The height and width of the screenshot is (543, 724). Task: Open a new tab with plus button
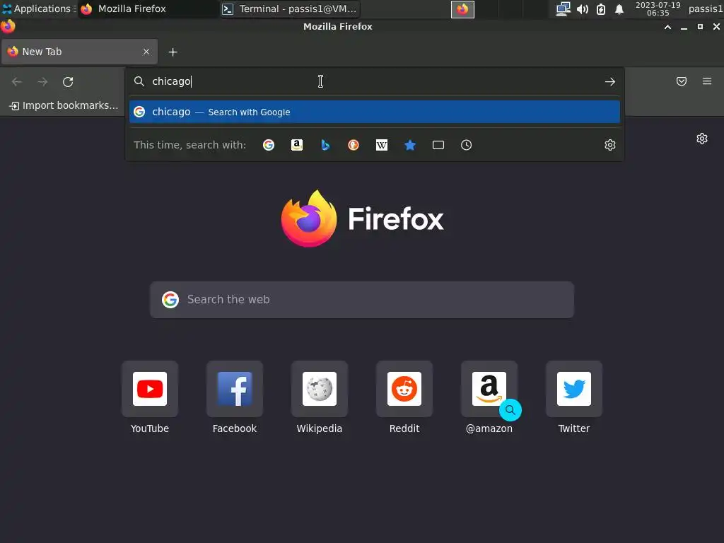[x=173, y=52]
